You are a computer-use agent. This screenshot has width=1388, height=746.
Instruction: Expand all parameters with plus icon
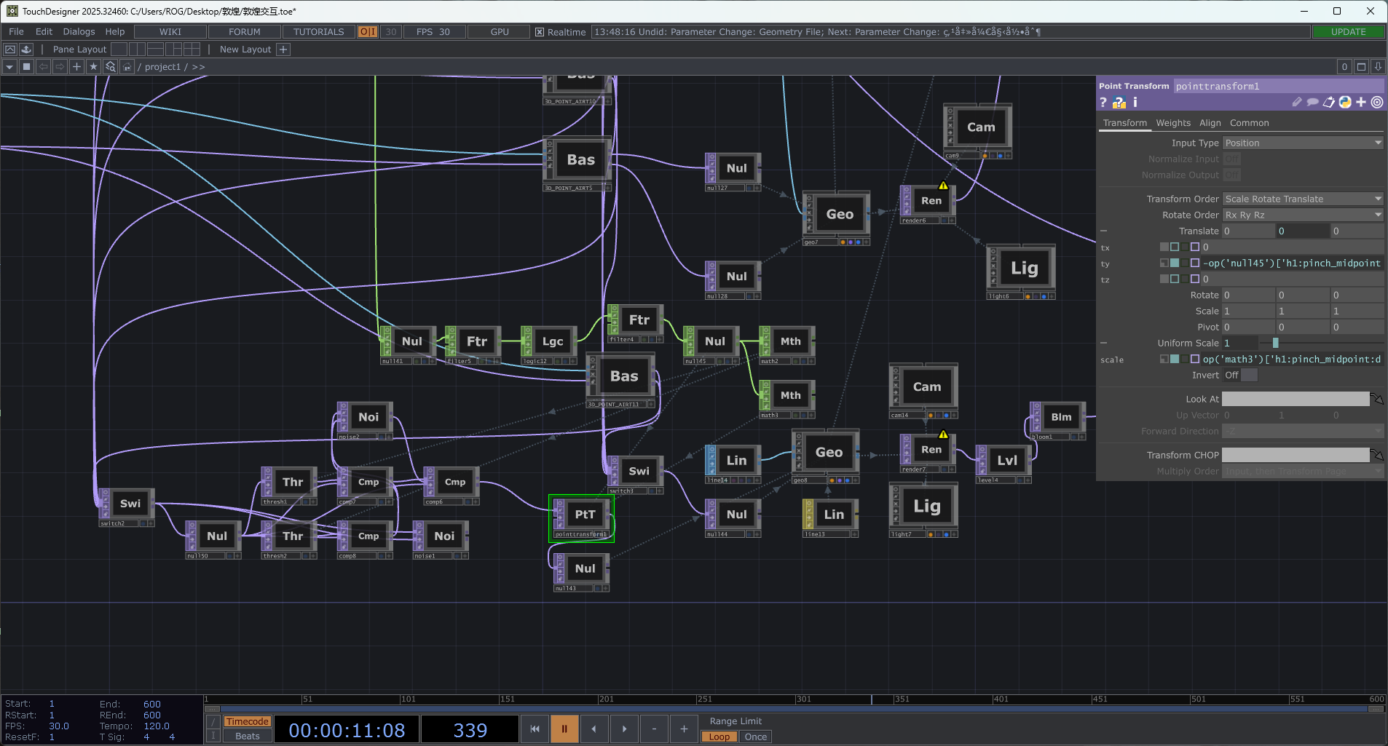click(x=1361, y=103)
